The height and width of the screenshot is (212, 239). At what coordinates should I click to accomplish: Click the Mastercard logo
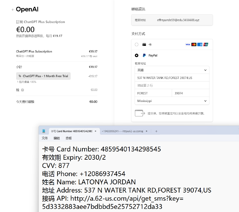pyautogui.click(x=194, y=45)
